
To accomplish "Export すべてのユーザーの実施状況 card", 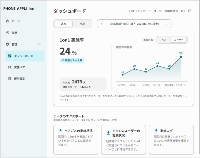I will (124, 140).
